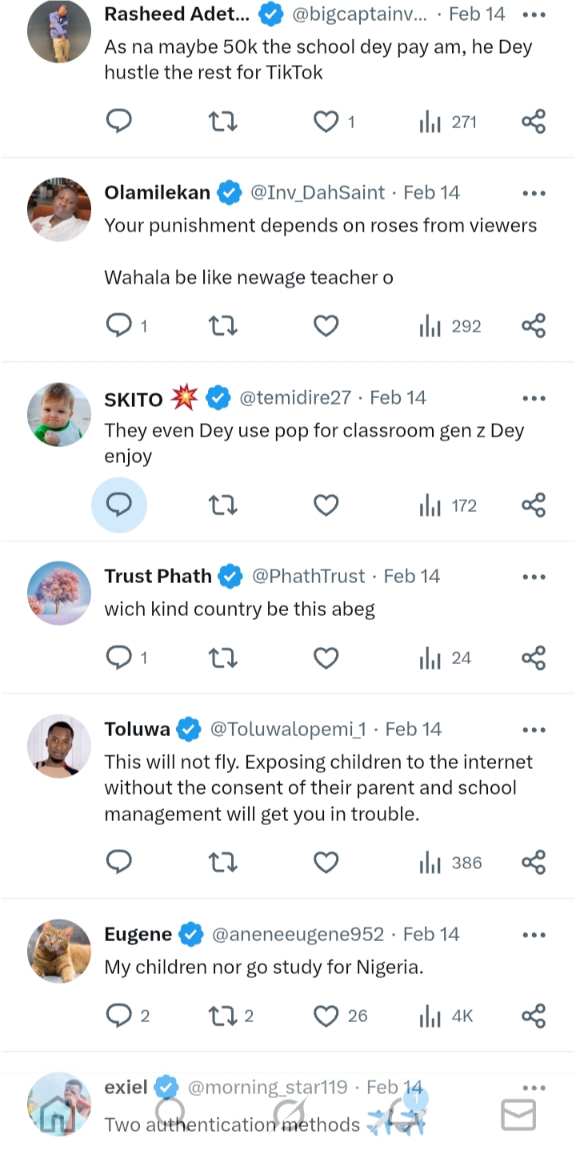Image resolution: width=576 pixels, height=1151 pixels.
Task: Share Trust Phath's reply
Action: [534, 658]
